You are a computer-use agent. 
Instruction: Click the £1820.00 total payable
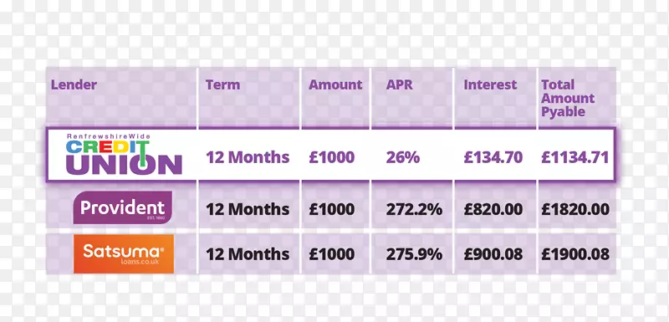coord(575,209)
